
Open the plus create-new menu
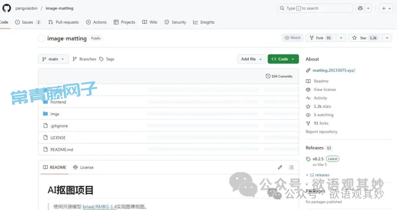click(x=386, y=8)
